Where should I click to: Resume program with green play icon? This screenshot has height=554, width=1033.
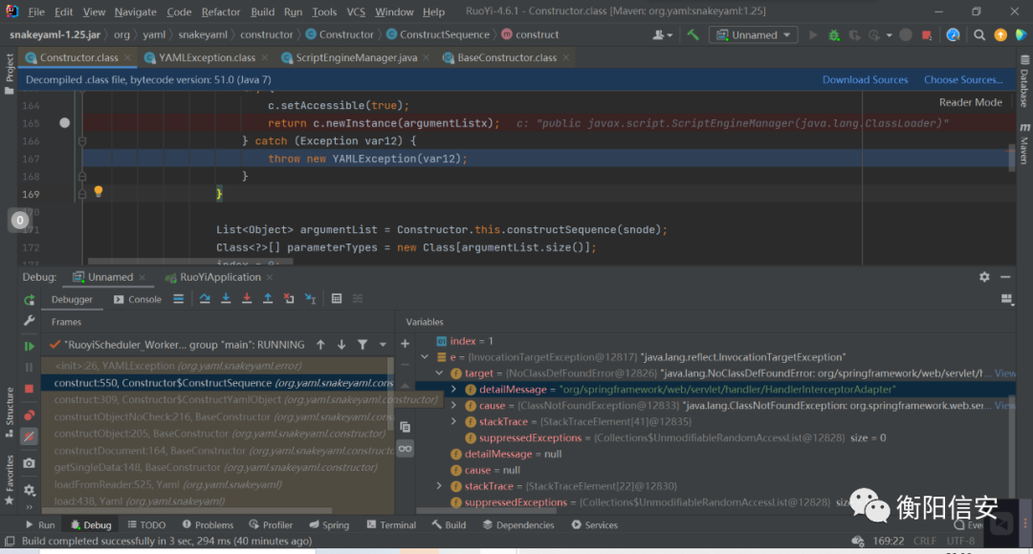click(29, 346)
